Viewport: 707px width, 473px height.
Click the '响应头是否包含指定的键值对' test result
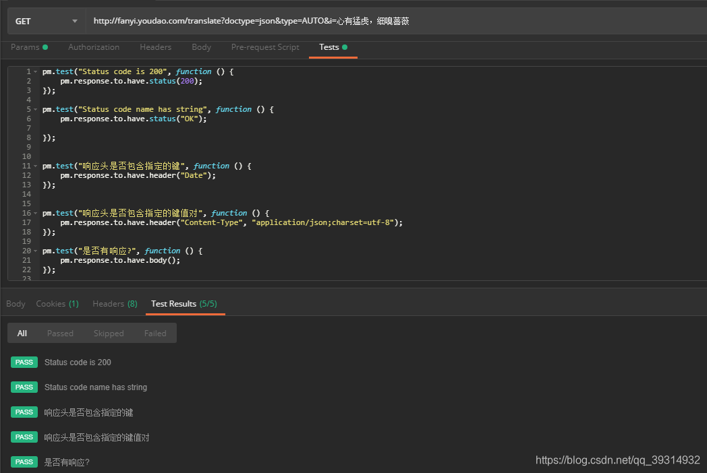[96, 437]
